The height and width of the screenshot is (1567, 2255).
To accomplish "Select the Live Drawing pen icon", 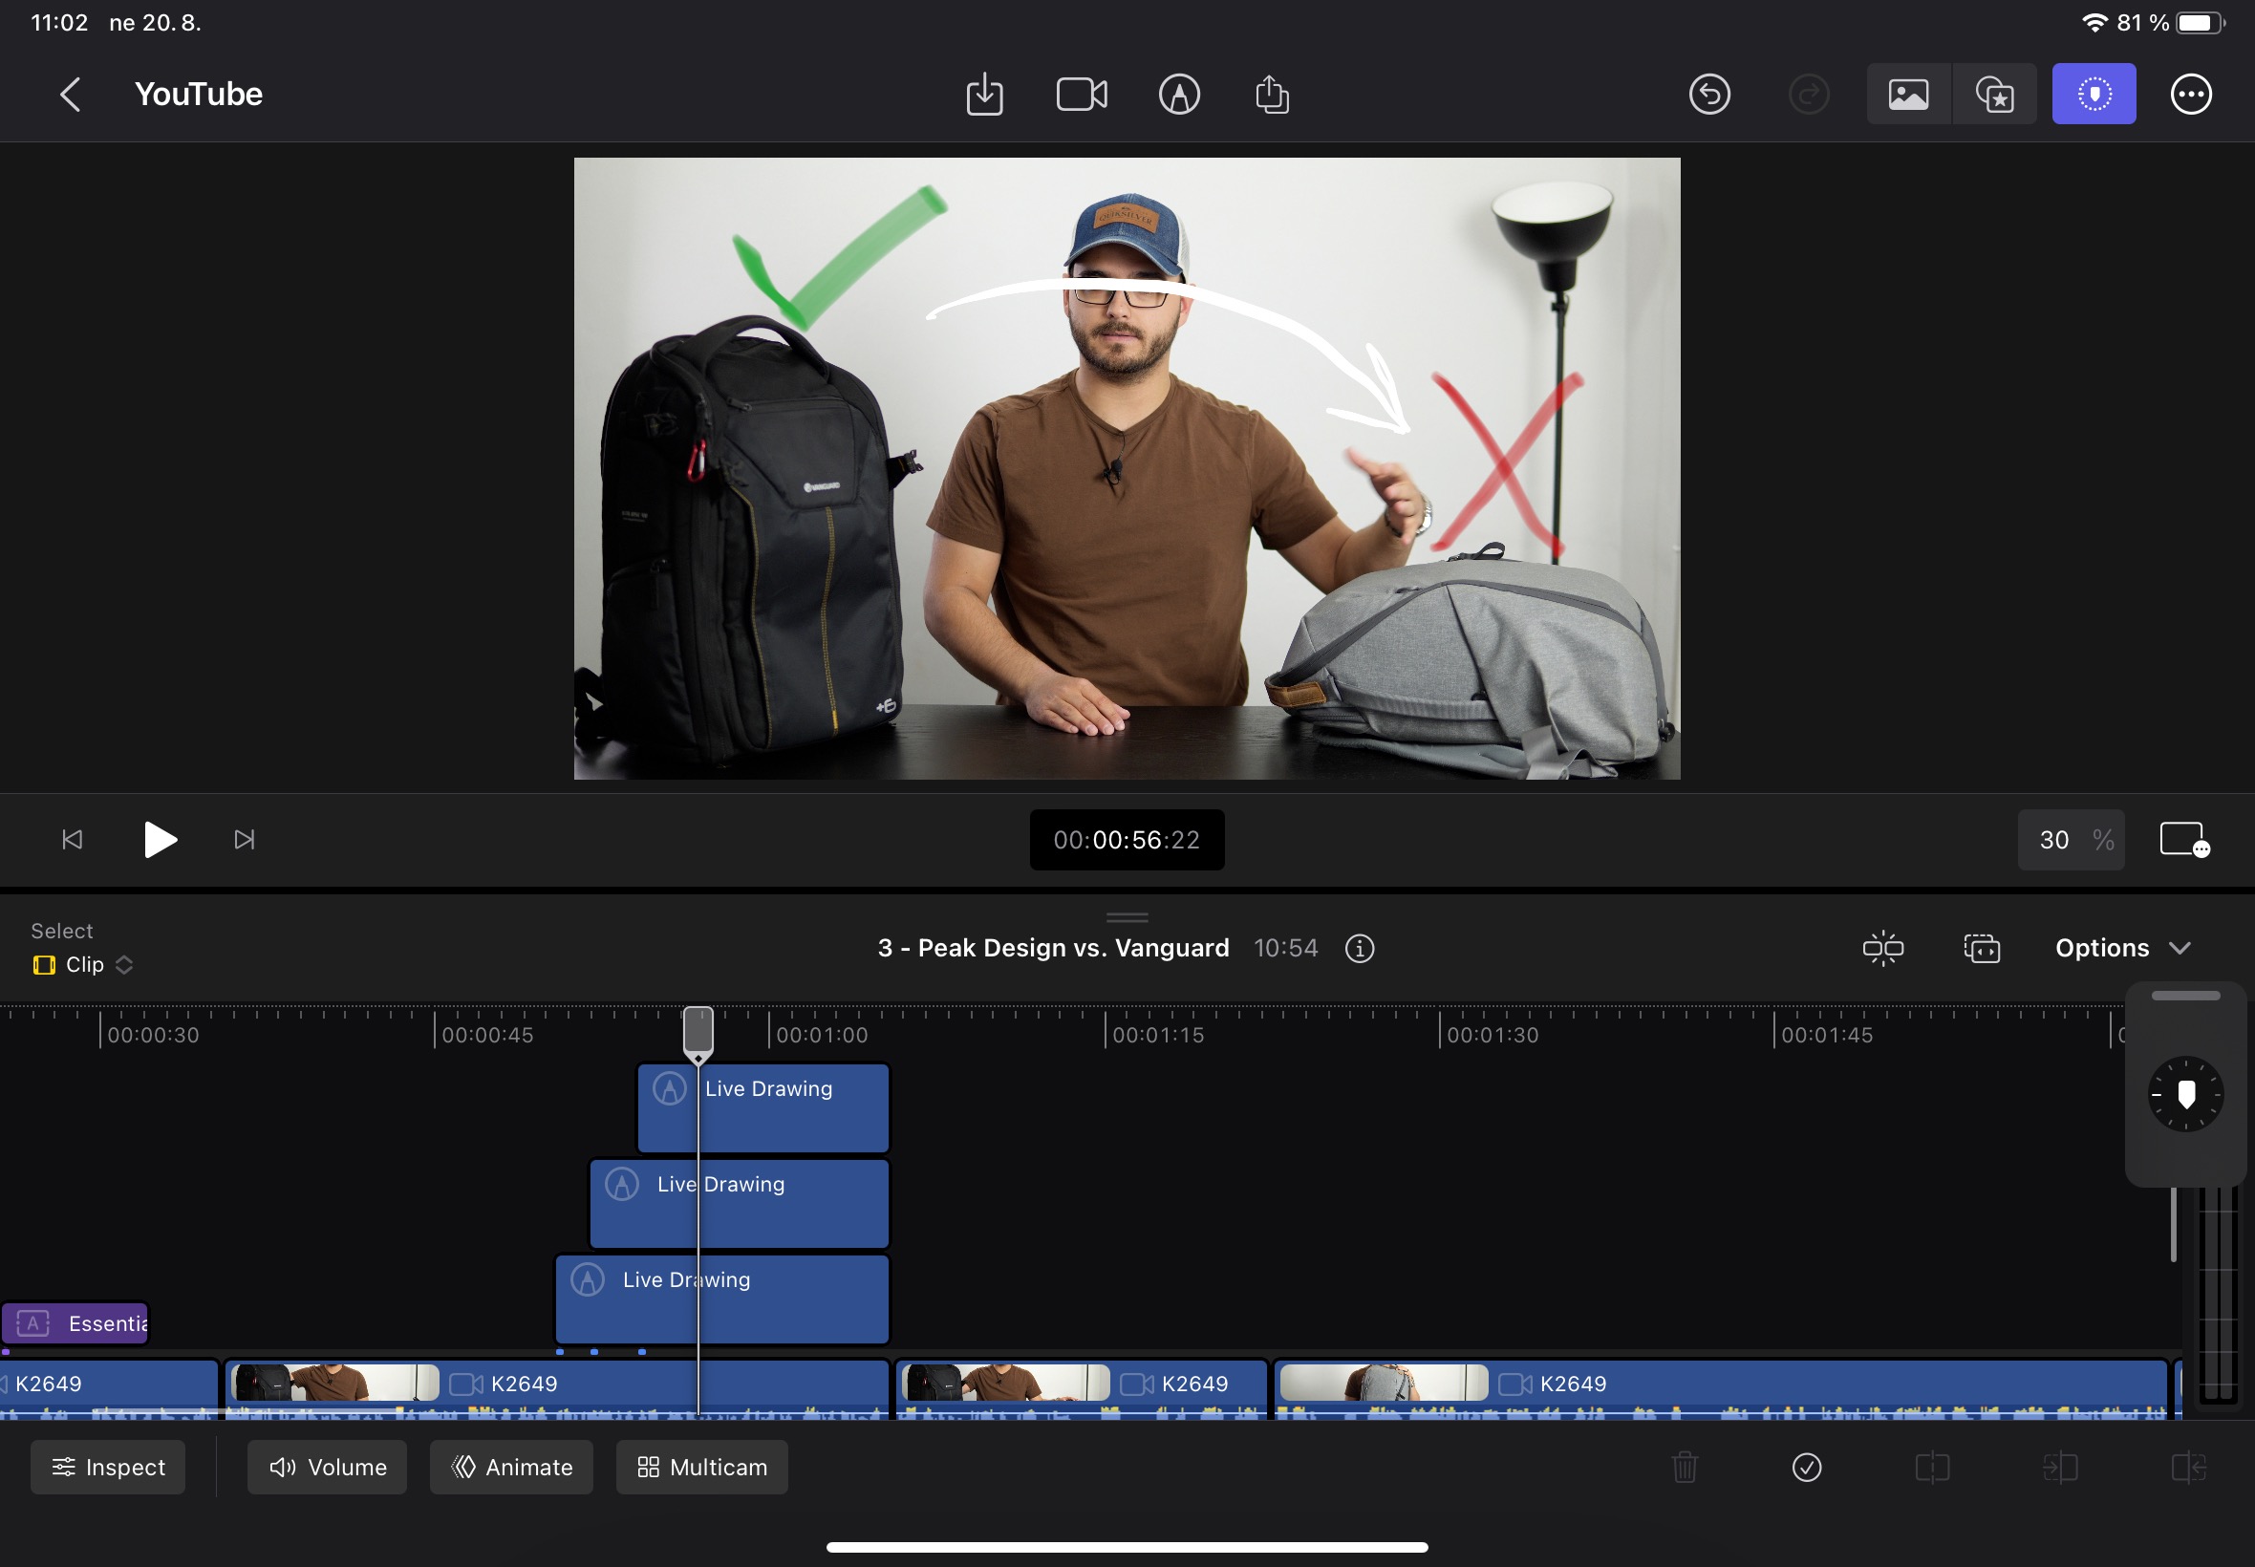I will [1178, 96].
